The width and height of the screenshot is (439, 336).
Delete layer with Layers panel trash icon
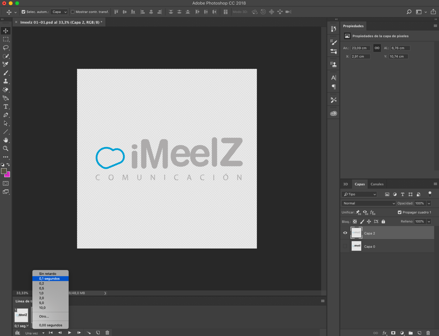click(x=428, y=333)
